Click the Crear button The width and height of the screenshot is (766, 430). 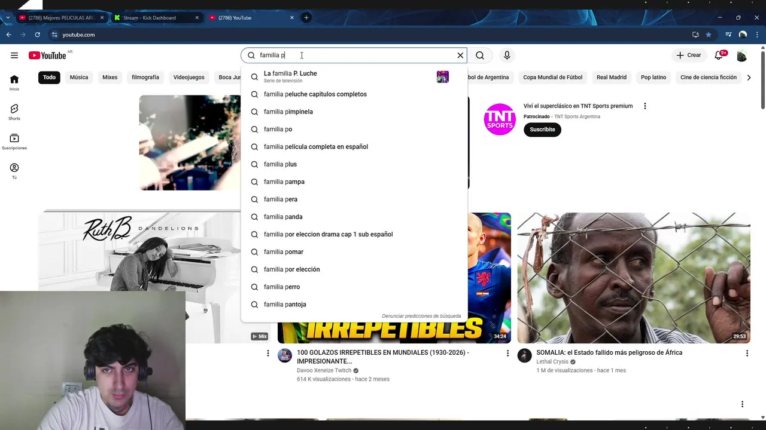(688, 56)
